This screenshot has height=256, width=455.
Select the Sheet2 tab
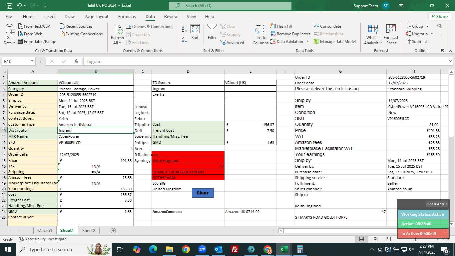click(89, 230)
